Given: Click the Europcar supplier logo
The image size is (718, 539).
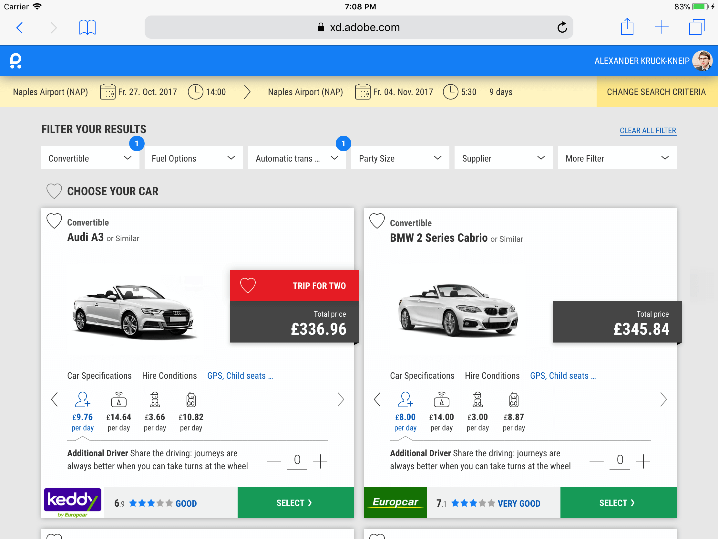Looking at the screenshot, I should click(x=395, y=502).
